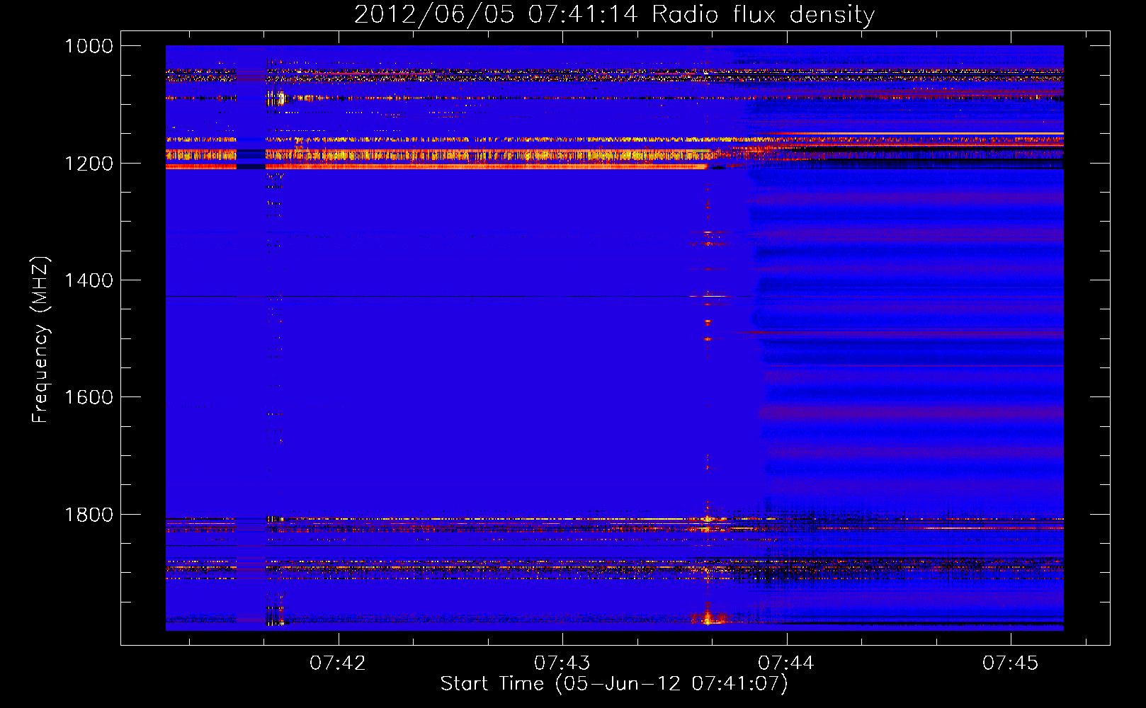This screenshot has height=708, width=1146.
Task: Click the 07:43 time tick label
Action: (x=562, y=663)
